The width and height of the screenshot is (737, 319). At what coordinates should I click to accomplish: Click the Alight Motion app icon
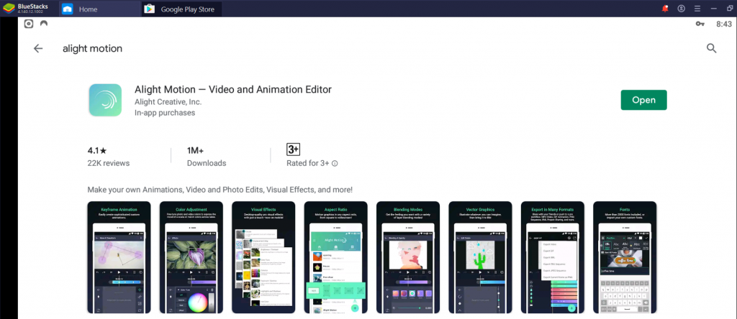coord(105,100)
